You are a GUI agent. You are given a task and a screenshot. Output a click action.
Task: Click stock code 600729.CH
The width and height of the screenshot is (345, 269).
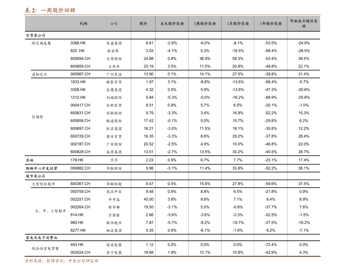[x=80, y=136]
